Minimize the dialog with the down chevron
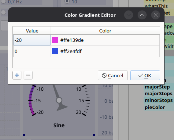 [129, 15]
